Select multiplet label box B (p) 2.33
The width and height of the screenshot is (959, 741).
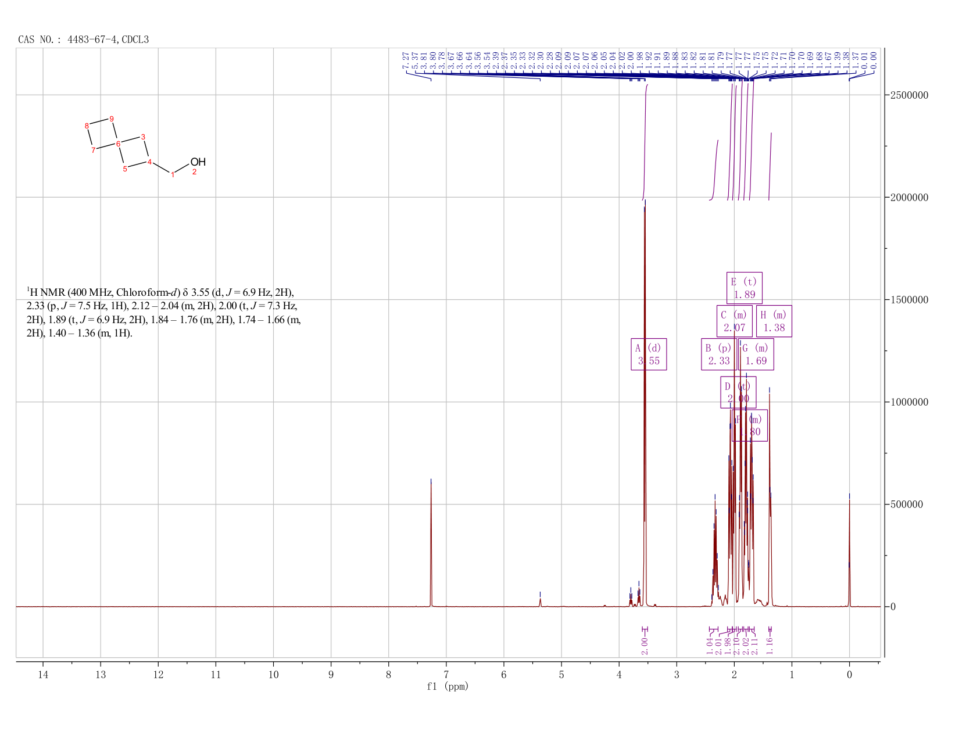click(x=718, y=355)
